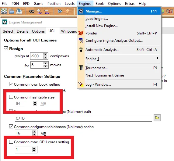Click the plus LEV toolbar icon
The image size is (174, 161).
click(x=39, y=12)
